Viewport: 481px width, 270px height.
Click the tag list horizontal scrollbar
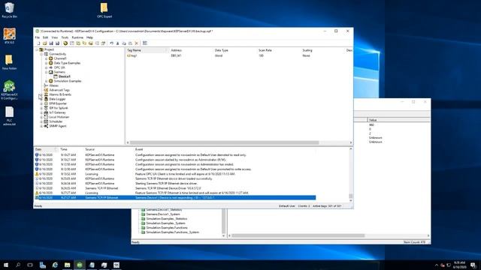[x=224, y=142]
